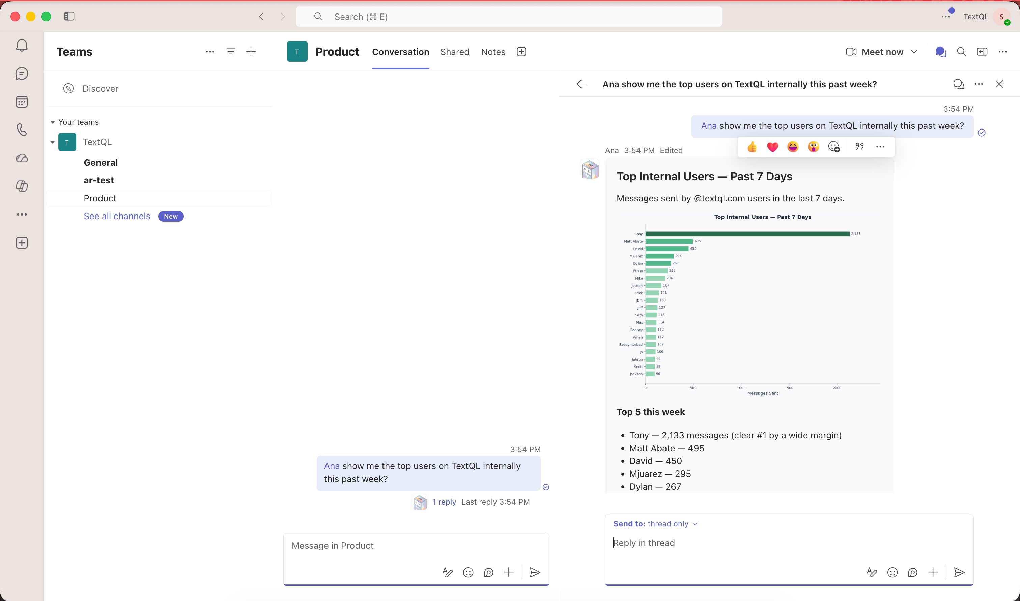Switch to the Conversation tab
1020x601 pixels.
coord(400,52)
